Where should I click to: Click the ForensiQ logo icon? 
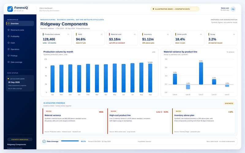[10, 9]
